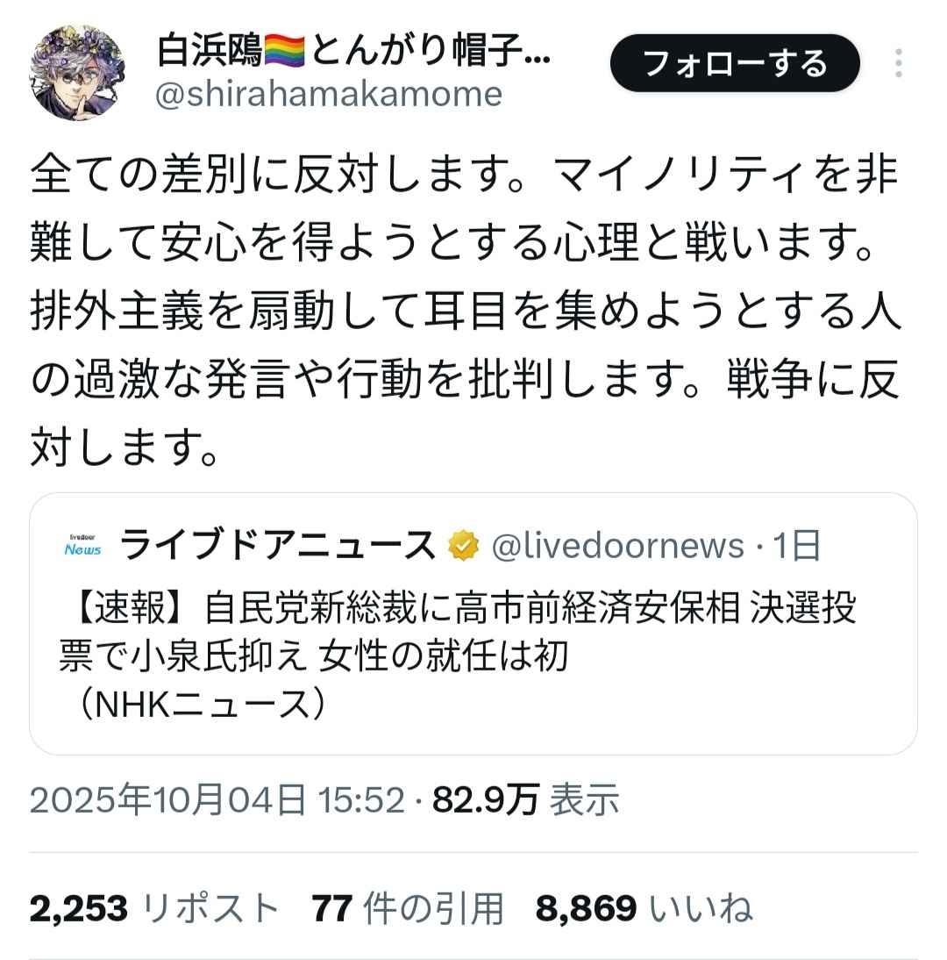
Task: Click the 1日 timestamp in quoted tweet
Action: [796, 546]
